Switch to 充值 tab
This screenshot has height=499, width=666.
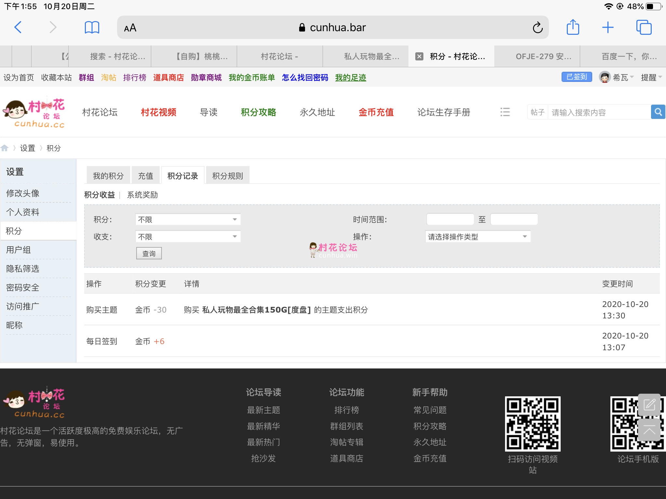click(145, 176)
